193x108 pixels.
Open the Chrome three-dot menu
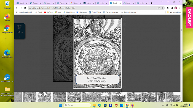(x=180, y=8)
